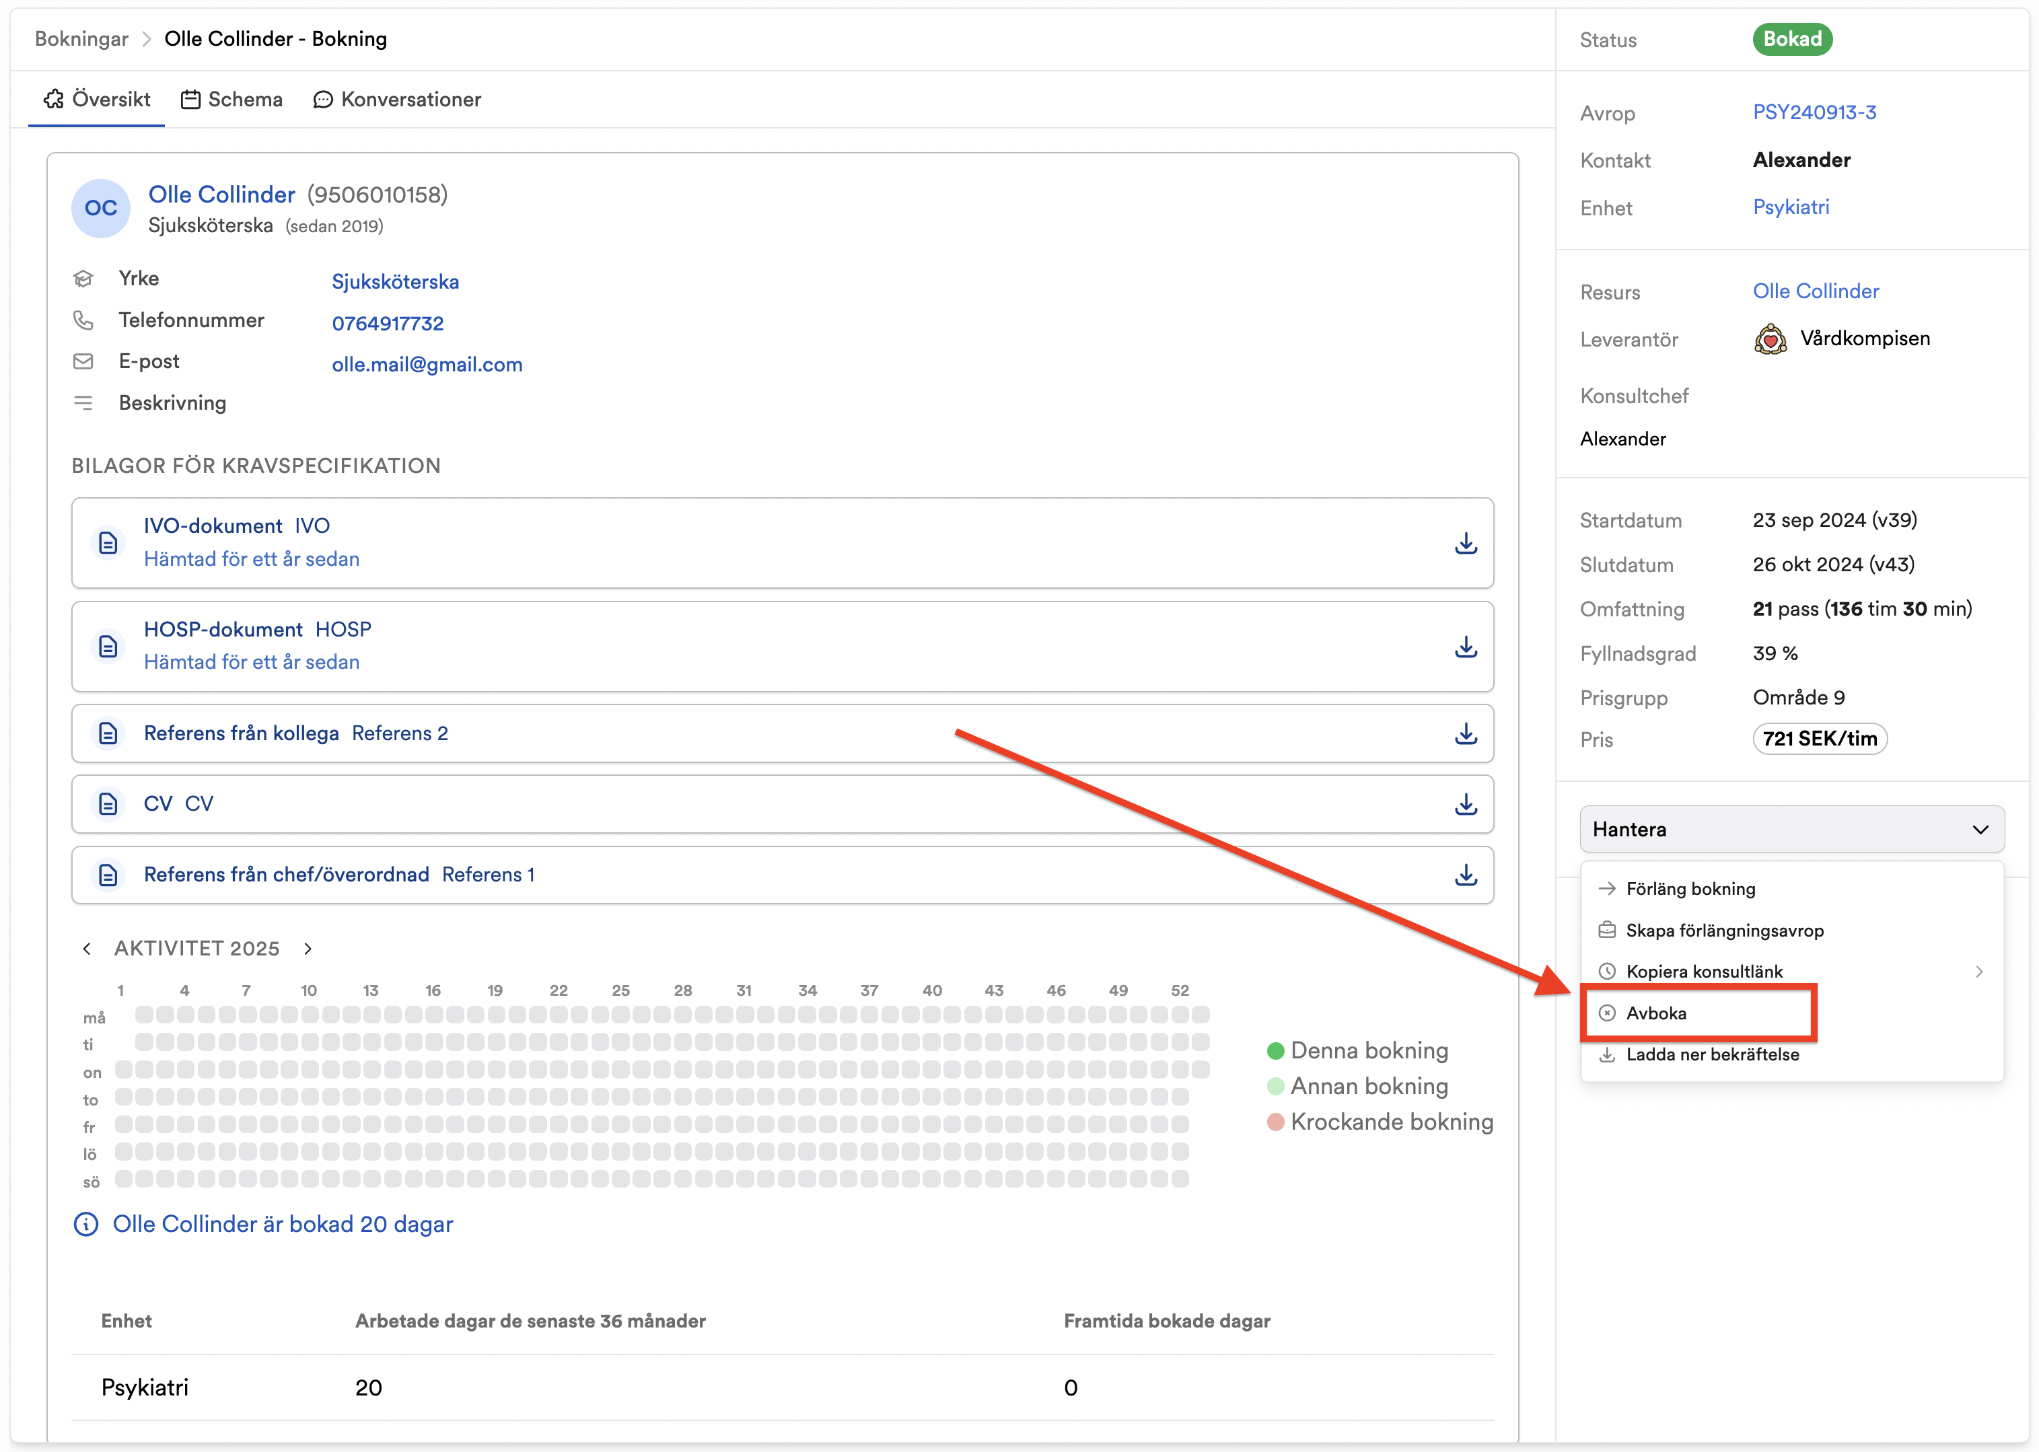Go back to Bokningar breadcrumb
This screenshot has width=2039, height=1452.
click(81, 38)
